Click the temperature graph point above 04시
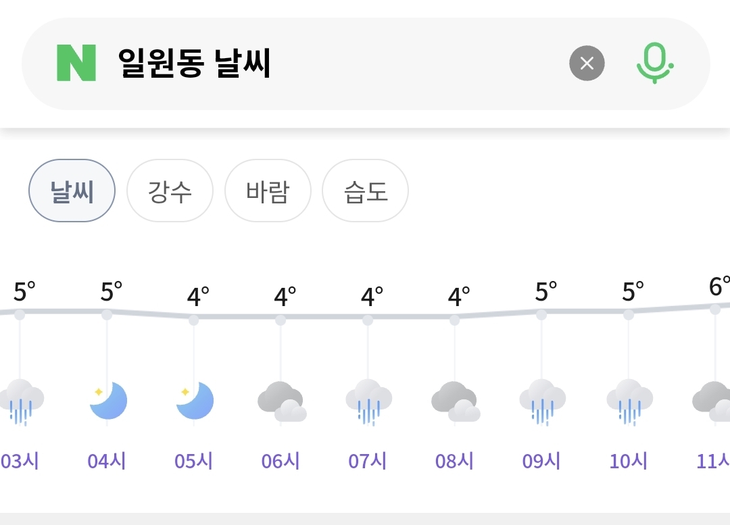Image resolution: width=730 pixels, height=525 pixels. tap(107, 315)
